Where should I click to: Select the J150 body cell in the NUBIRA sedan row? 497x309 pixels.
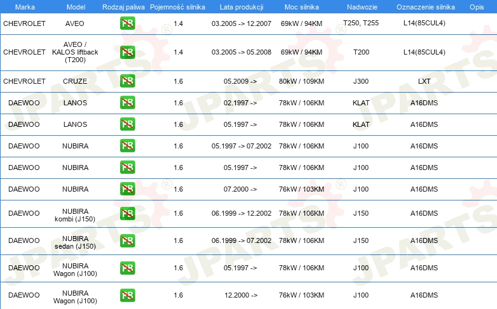[x=361, y=240]
